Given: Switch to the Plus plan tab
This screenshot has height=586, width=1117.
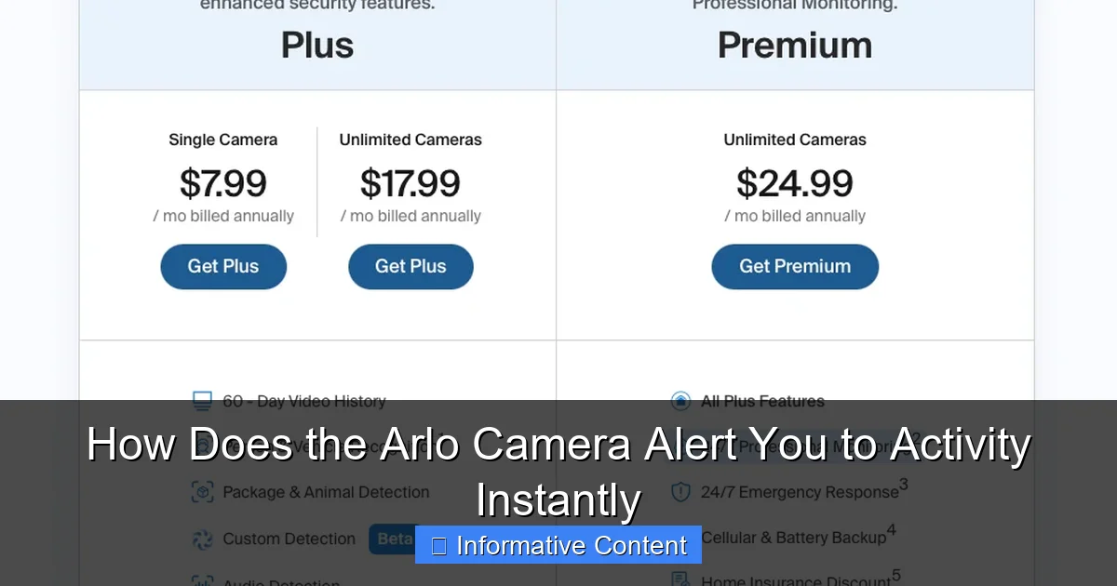Looking at the screenshot, I should [317, 45].
